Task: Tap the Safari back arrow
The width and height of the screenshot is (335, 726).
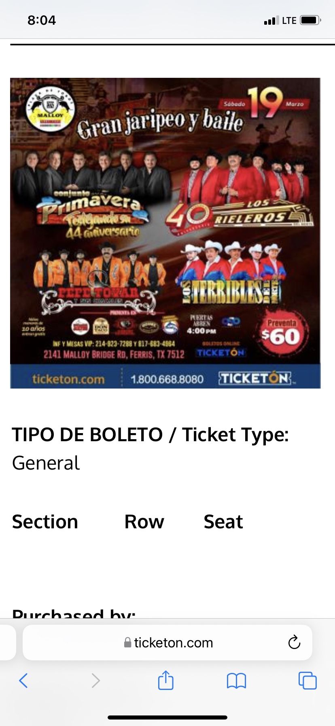Action: click(23, 680)
